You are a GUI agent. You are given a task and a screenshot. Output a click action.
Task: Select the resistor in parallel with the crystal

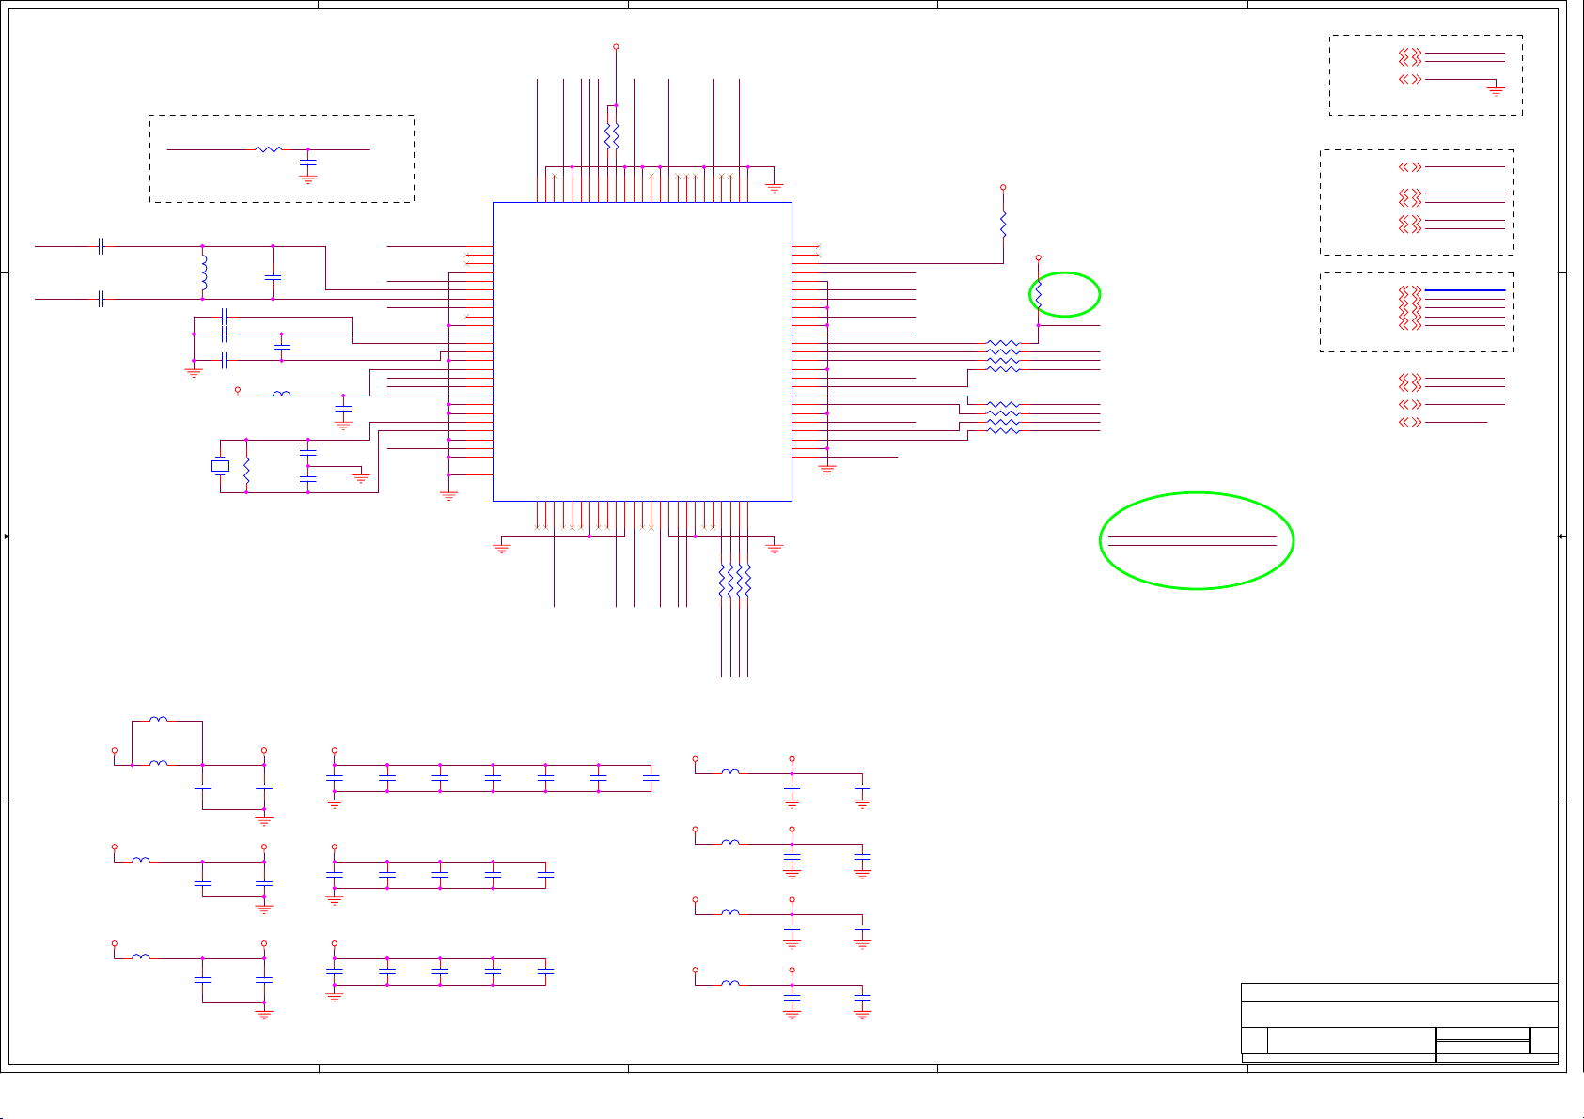pos(246,471)
